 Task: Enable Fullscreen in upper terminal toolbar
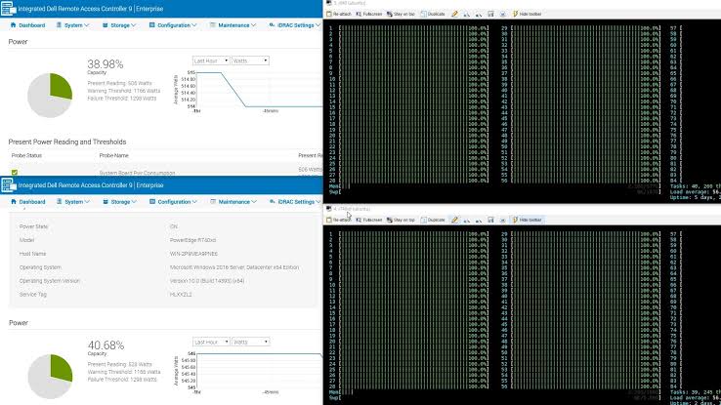tap(369, 15)
